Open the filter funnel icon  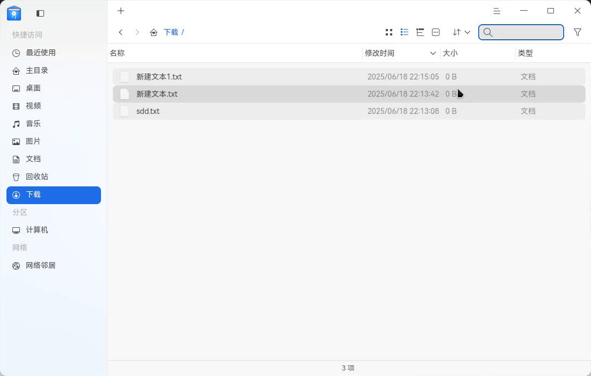[x=577, y=32]
